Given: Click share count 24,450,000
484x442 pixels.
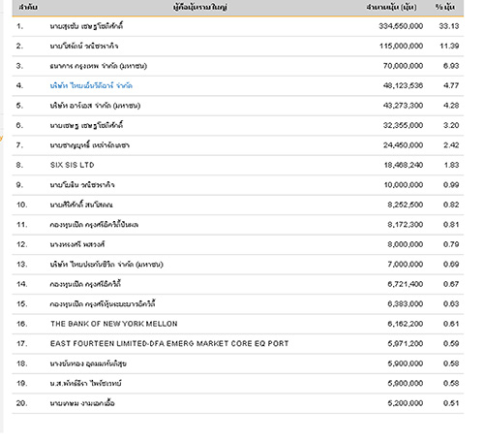Looking at the screenshot, I should pyautogui.click(x=403, y=145).
